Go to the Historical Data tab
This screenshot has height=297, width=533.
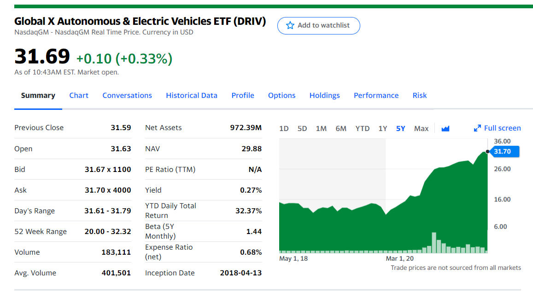[x=192, y=95]
